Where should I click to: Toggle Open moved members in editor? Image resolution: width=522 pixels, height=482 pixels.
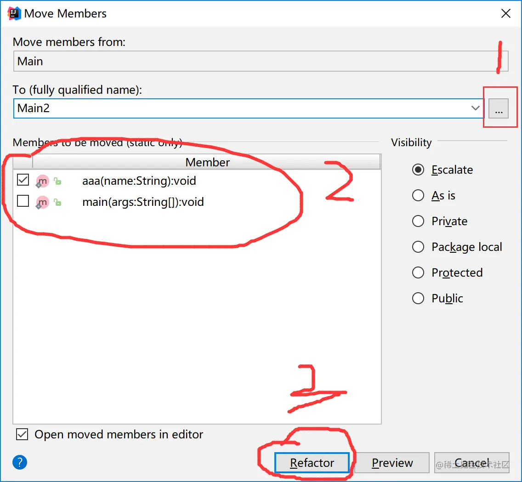pos(23,434)
